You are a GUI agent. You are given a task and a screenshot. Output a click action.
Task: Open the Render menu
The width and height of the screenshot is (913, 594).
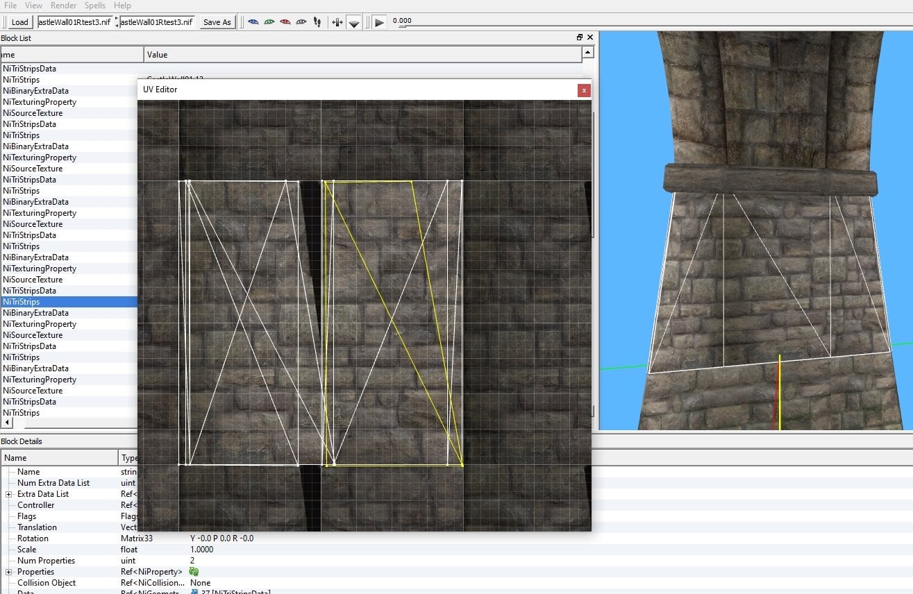point(64,6)
